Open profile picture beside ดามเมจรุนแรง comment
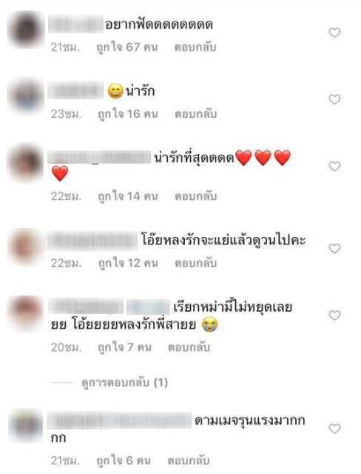This screenshot has height=474, width=361. coord(26,426)
